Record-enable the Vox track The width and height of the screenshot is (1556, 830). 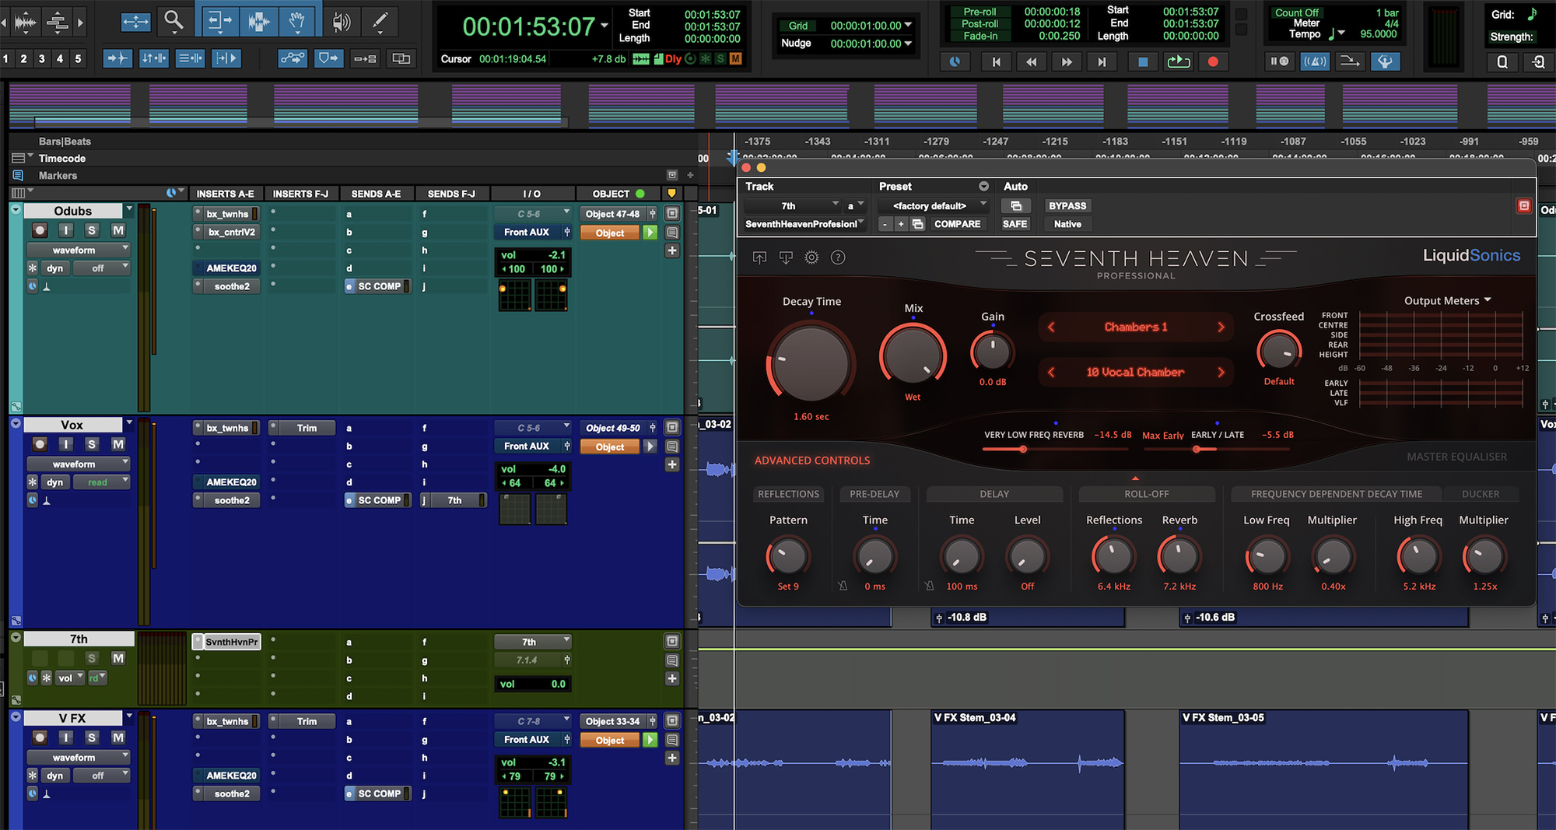[40, 443]
